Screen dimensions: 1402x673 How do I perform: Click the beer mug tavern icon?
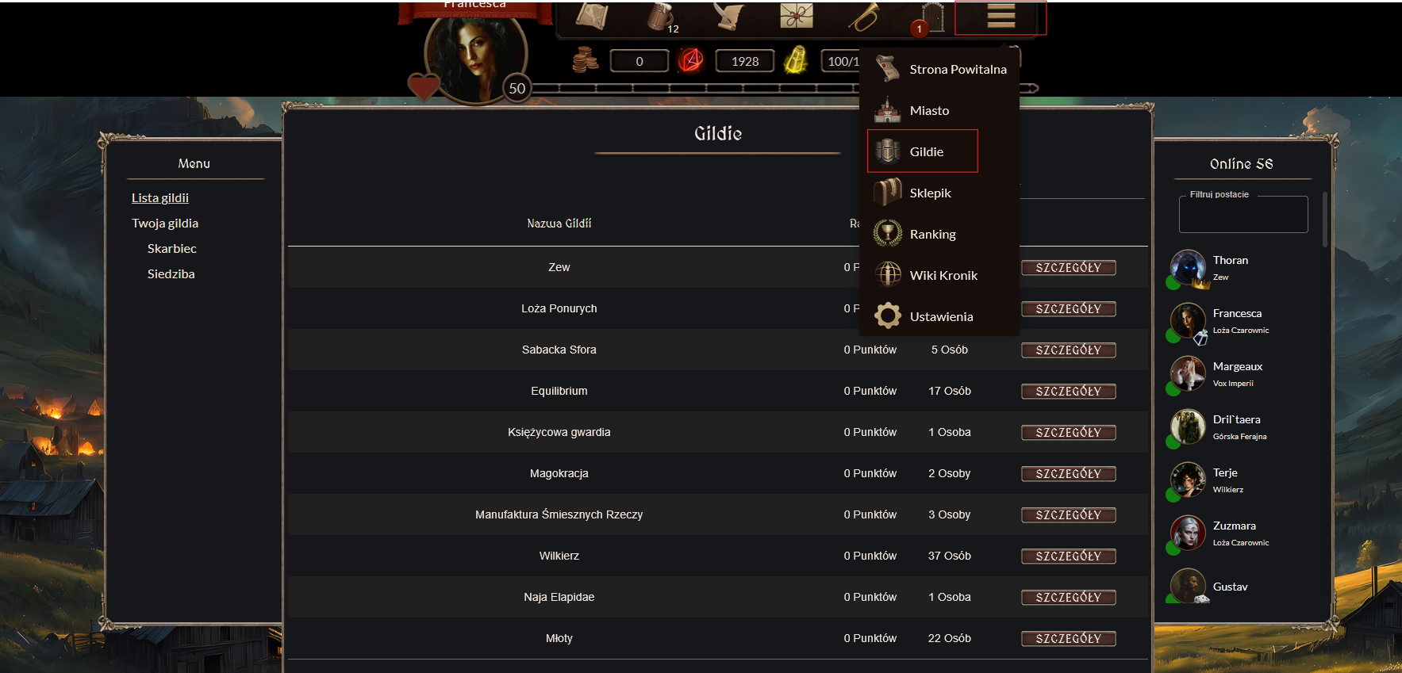click(661, 17)
